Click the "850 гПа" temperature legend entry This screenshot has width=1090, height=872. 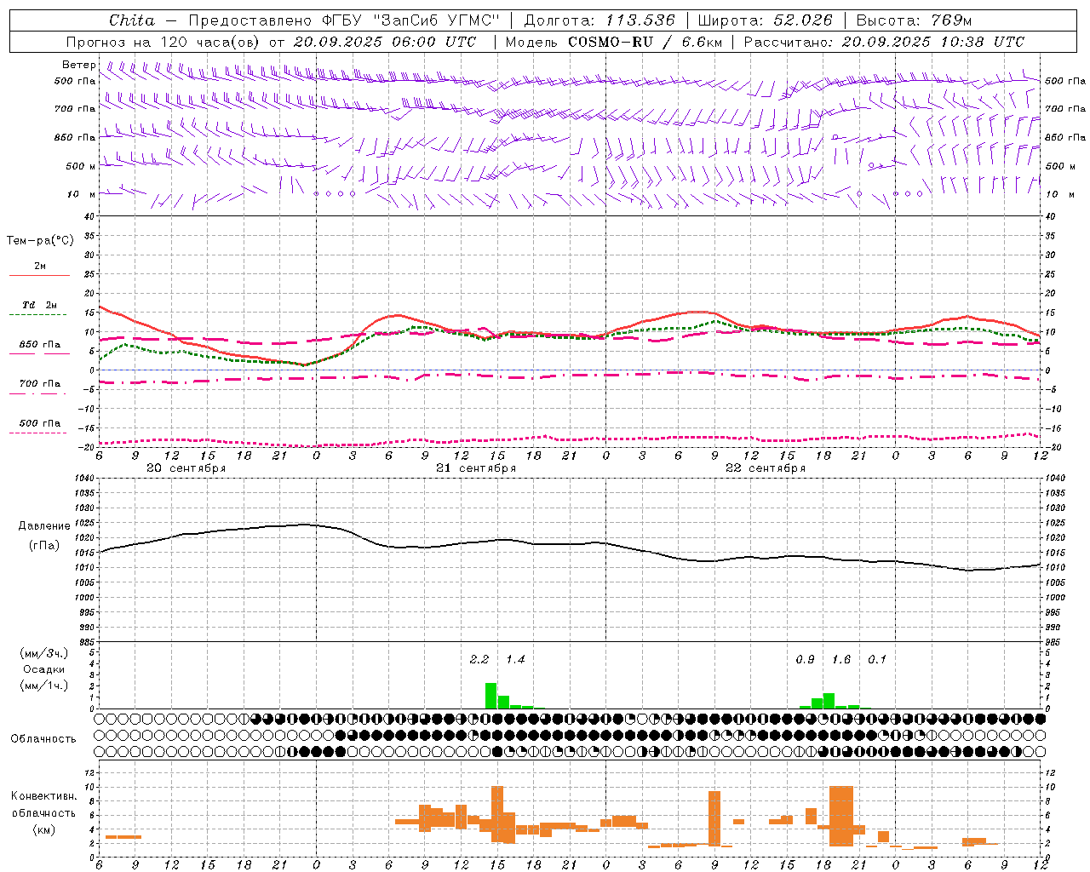pyautogui.click(x=40, y=345)
